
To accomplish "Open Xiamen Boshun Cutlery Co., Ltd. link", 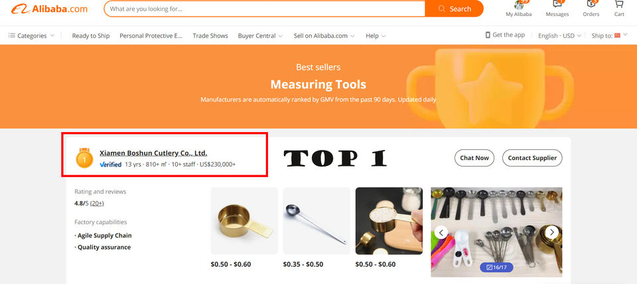I will tap(153, 153).
